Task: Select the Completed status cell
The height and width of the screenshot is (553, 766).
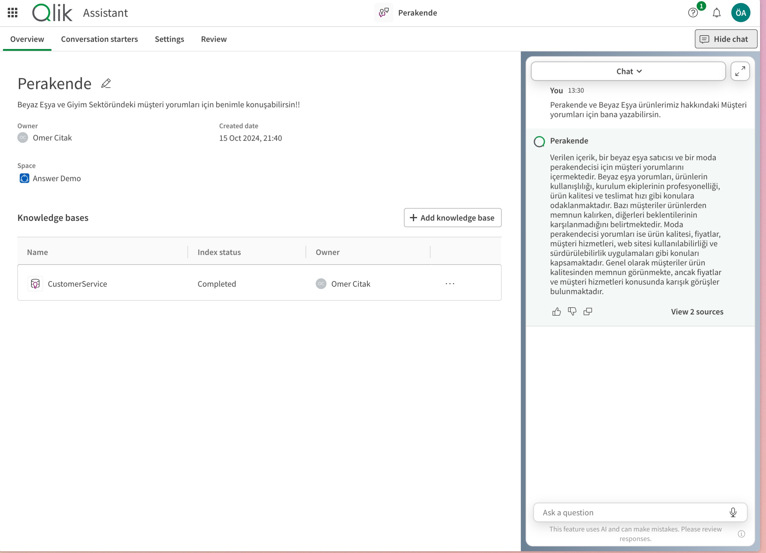Action: [x=217, y=284]
